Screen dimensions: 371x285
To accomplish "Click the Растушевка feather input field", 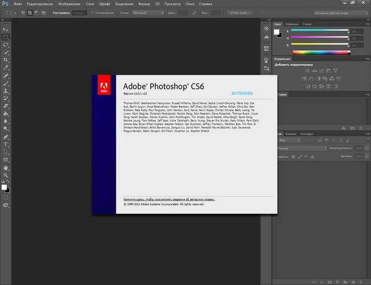I will point(79,13).
